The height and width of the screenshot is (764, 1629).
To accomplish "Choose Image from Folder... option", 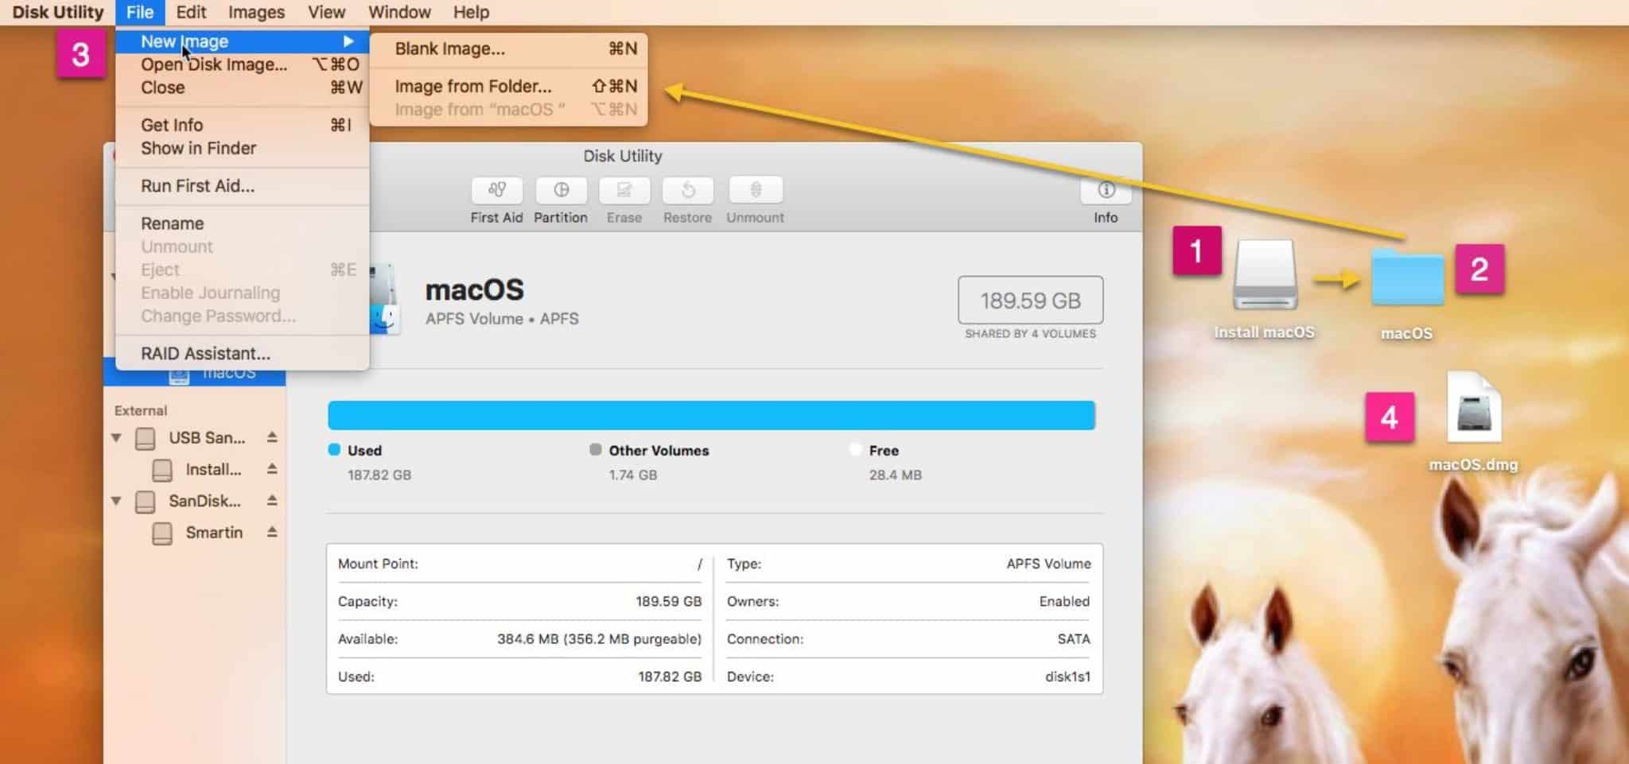I will pos(509,86).
